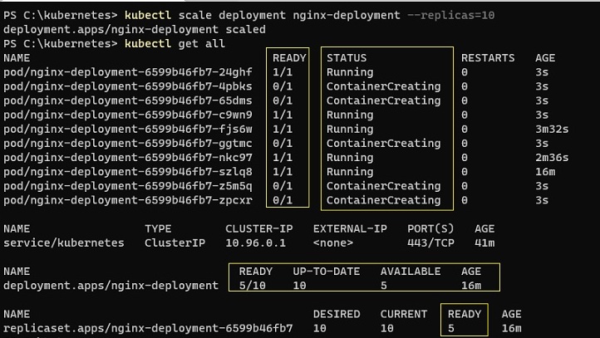This screenshot has width=600, height=338.
Task: Select the replicaset.apps/nginx-deployment-6599b46fb7 name
Action: [x=149, y=328]
